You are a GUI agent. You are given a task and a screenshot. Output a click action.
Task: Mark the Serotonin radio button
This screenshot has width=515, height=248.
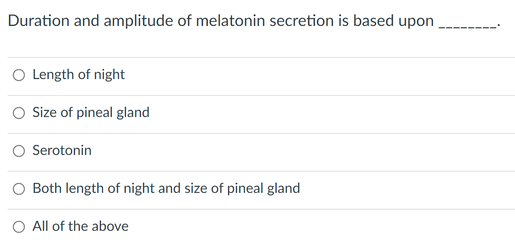[19, 151]
